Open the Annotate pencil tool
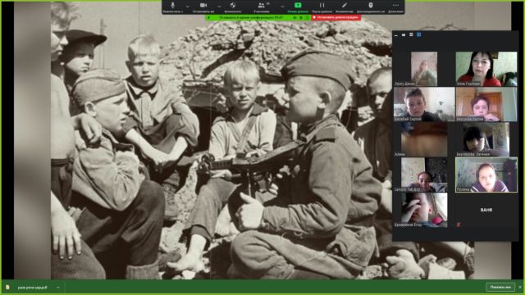This screenshot has height=295, width=525. pos(345,6)
